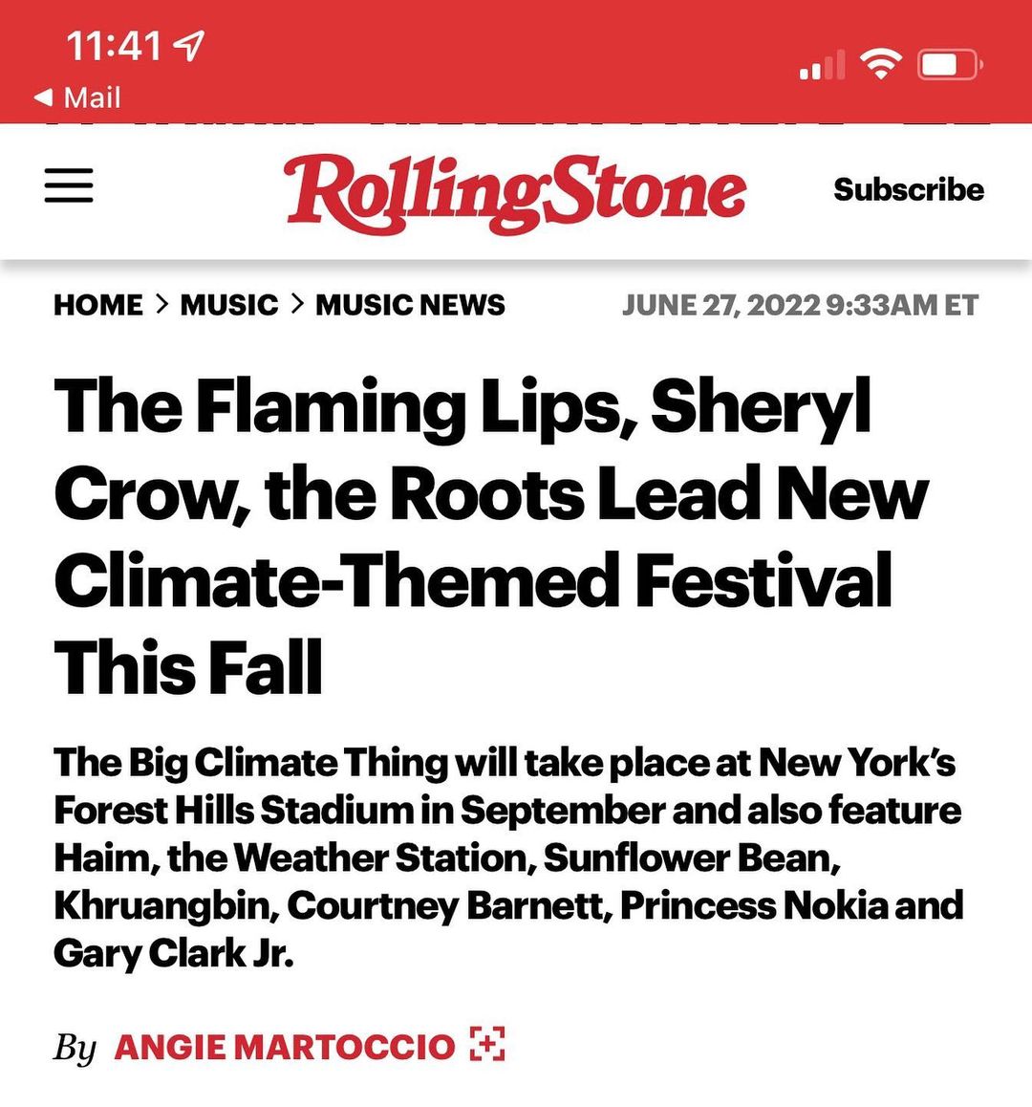Go to the HOME breadcrumb

[98, 305]
